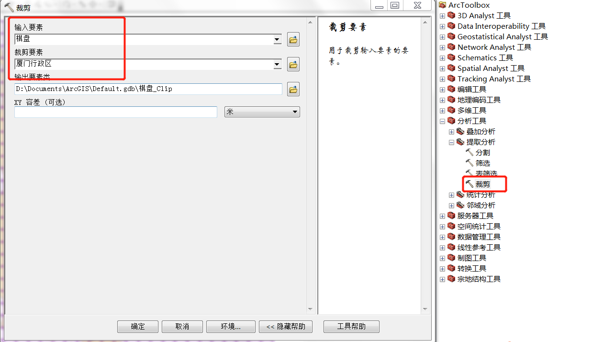This screenshot has width=592, height=342.
Task: Select 转换工具 in ArcToolbox tree
Action: pyautogui.click(x=471, y=268)
